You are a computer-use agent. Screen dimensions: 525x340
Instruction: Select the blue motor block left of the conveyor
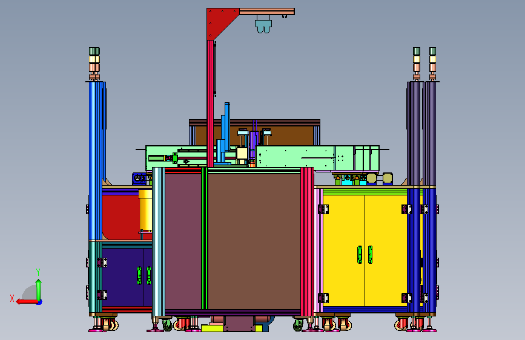click(x=138, y=178)
